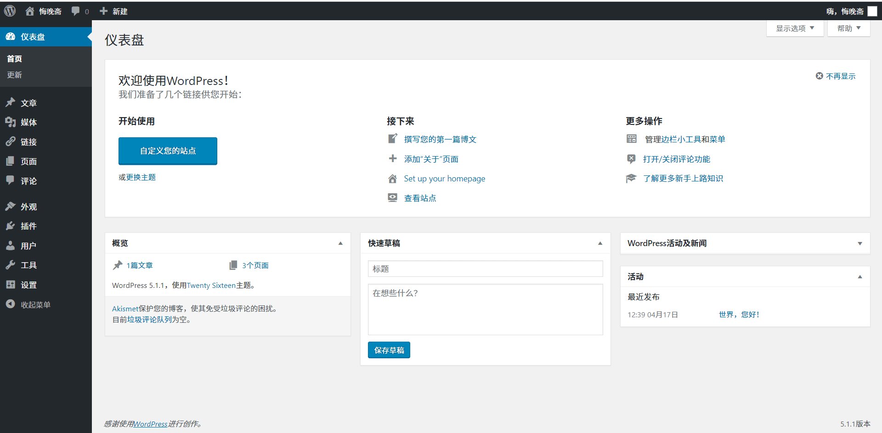The image size is (882, 433).
Task: Click the 评论 comment icon in sidebar
Action: pos(11,180)
